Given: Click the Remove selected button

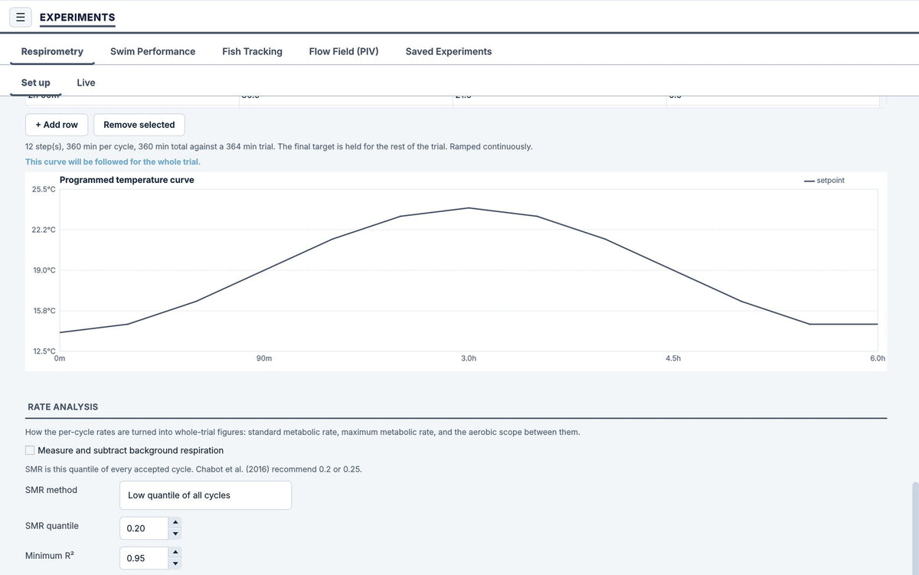Looking at the screenshot, I should click(139, 125).
